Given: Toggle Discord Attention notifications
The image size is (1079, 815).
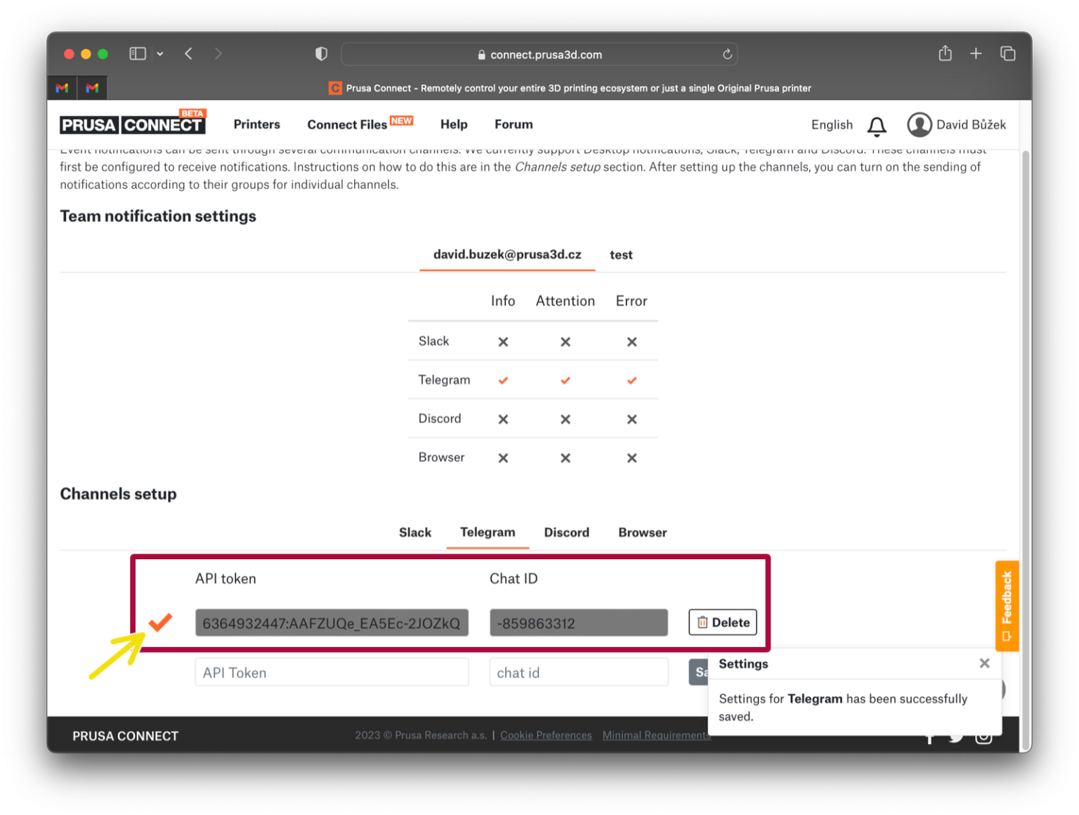Looking at the screenshot, I should point(565,419).
